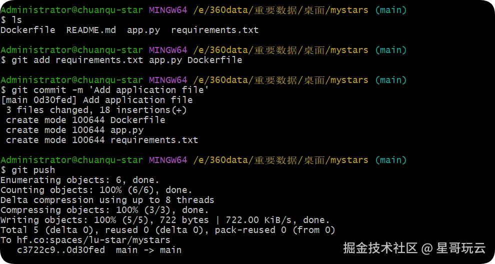Click the 'Compressing objects: 100%' line
Image resolution: width=495 pixels, height=264 pixels.
coord(104,210)
